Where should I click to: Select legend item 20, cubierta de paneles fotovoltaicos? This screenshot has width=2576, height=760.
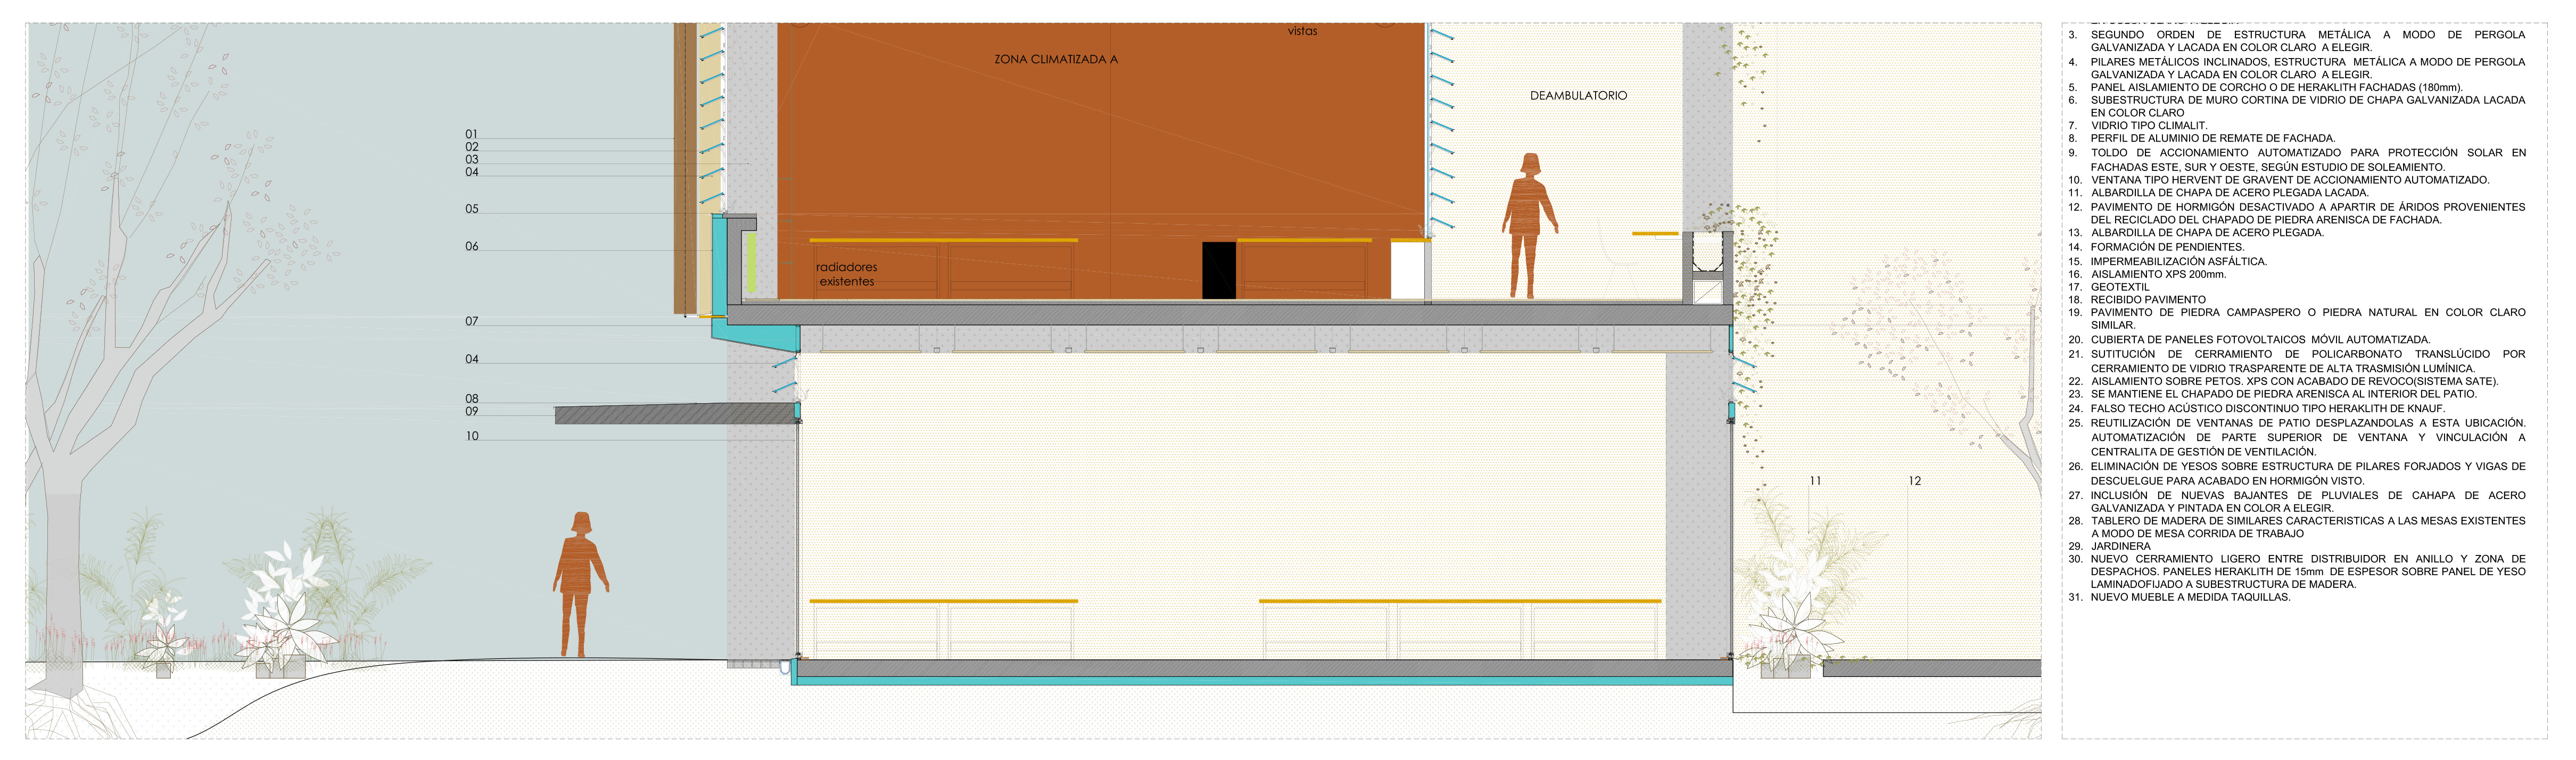click(2260, 339)
